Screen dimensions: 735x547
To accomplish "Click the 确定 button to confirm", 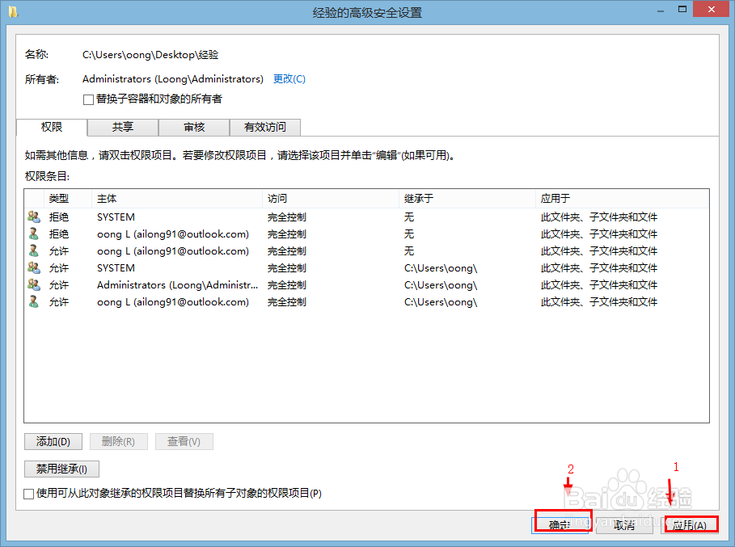I will 560,524.
